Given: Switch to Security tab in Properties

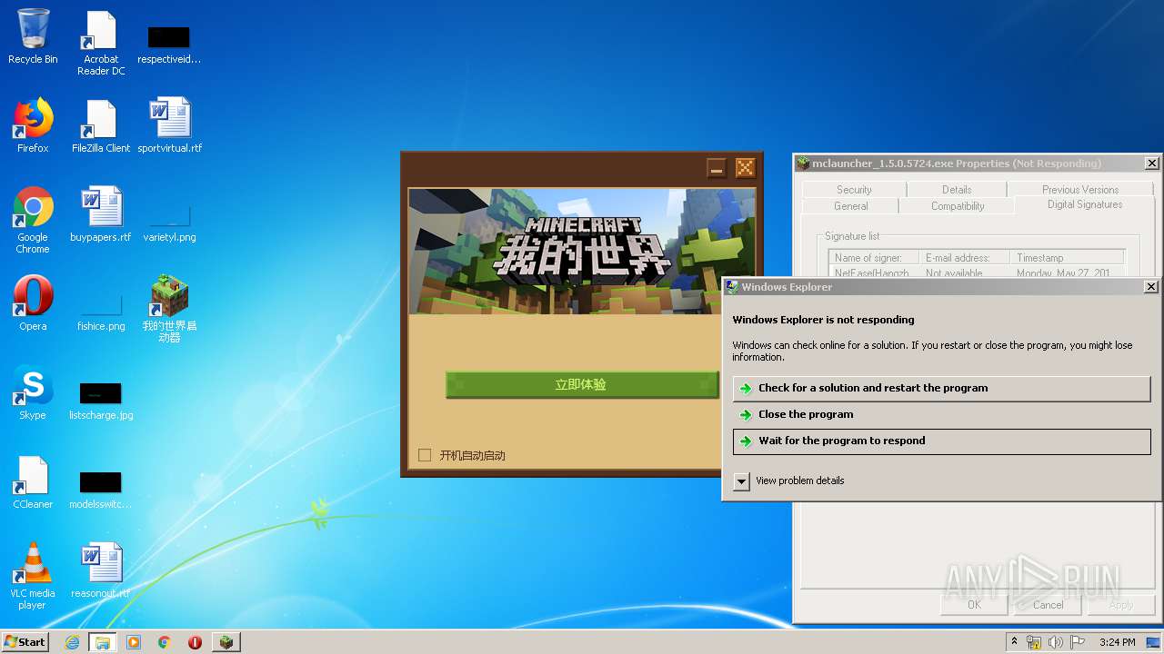Looking at the screenshot, I should point(854,190).
